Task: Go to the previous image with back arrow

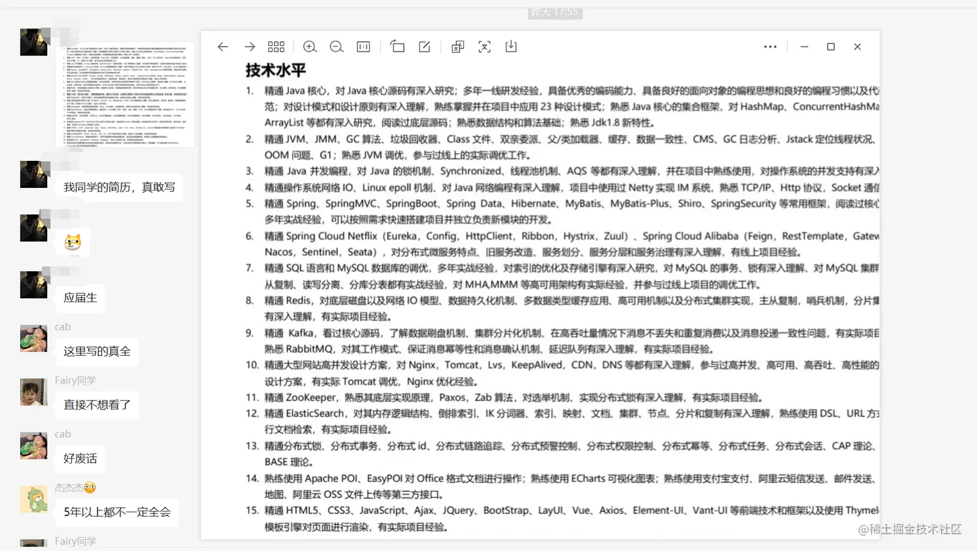Action: (223, 47)
